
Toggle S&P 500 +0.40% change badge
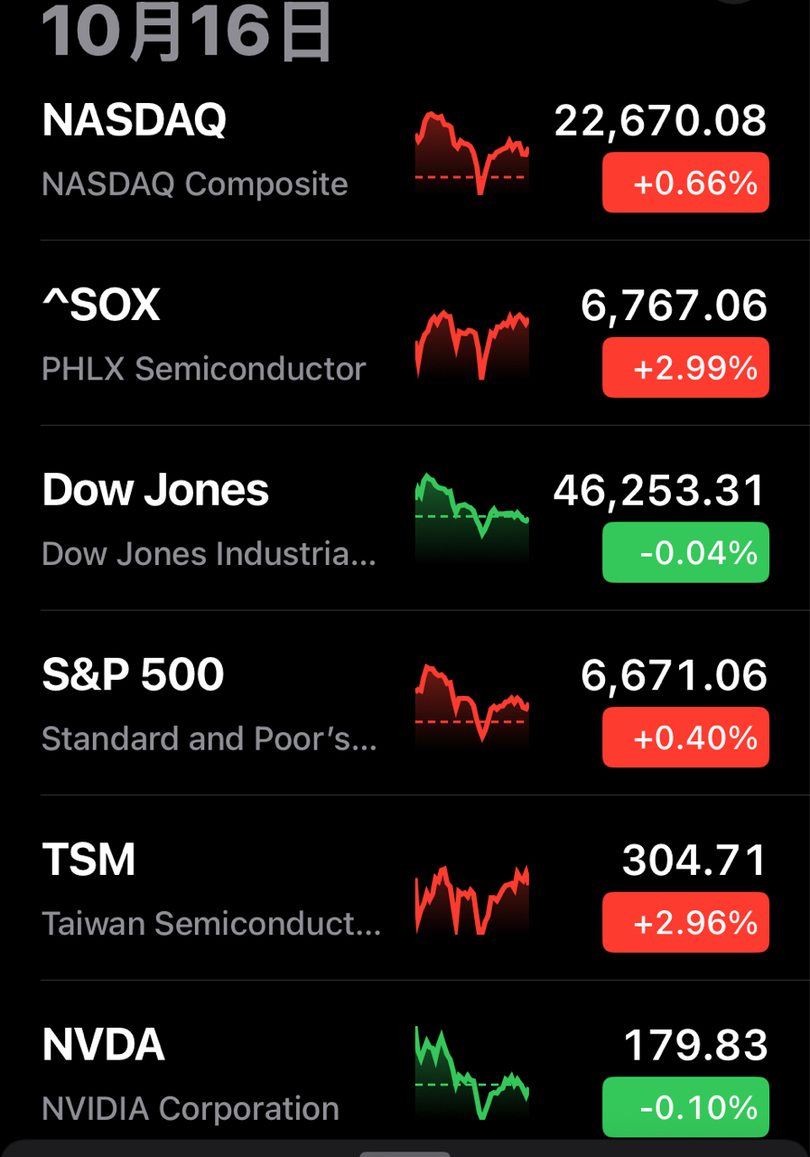coord(685,738)
